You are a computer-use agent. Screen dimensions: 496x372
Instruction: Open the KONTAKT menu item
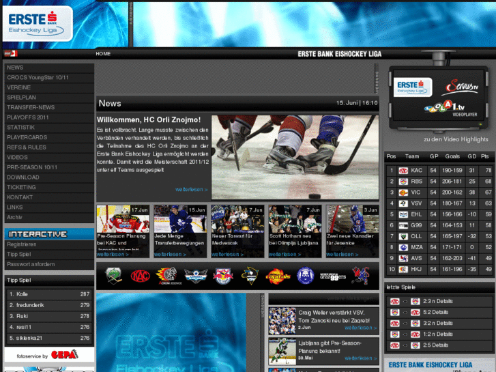tap(49, 197)
